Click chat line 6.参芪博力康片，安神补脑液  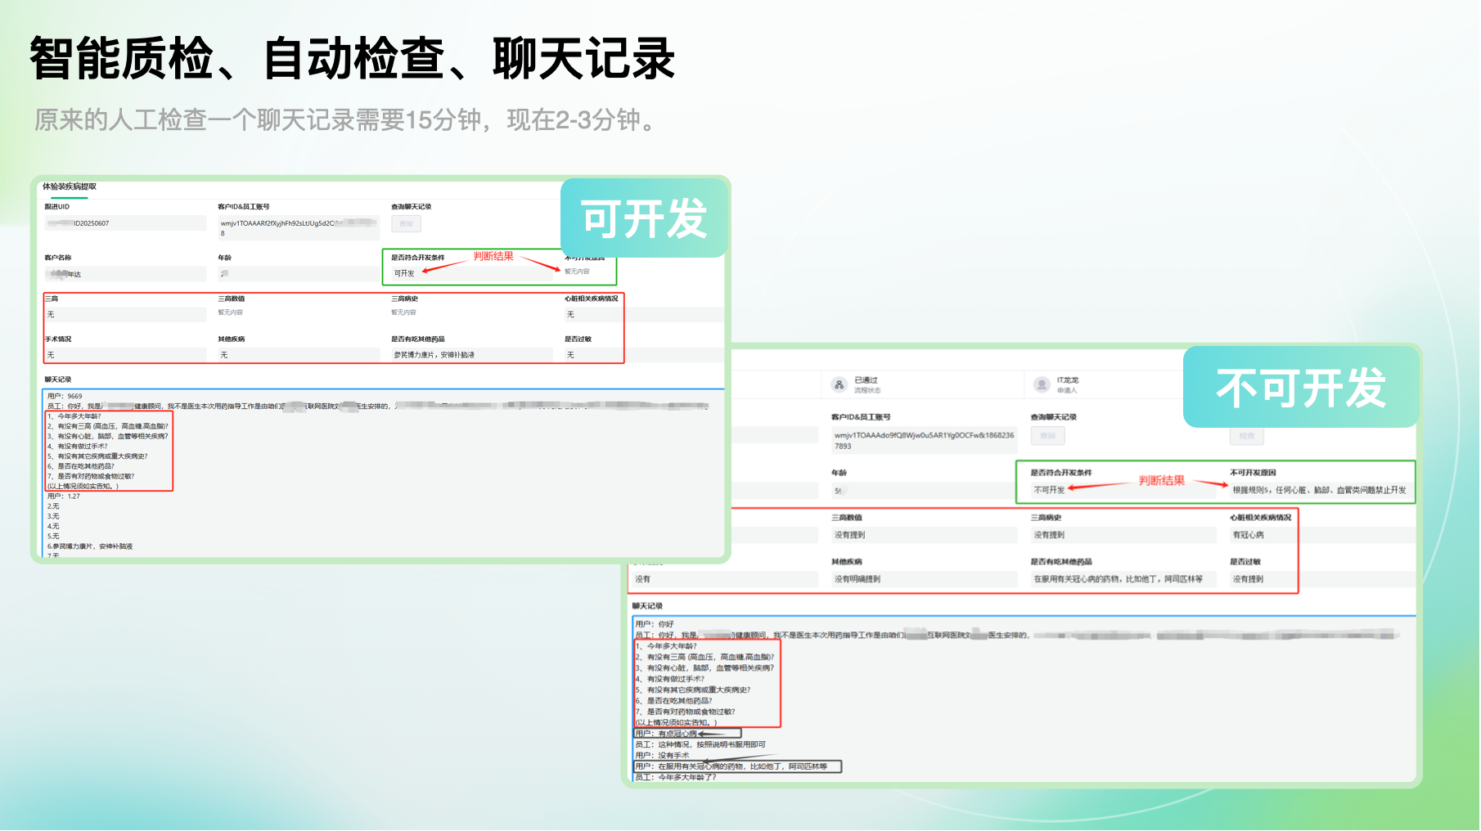coord(90,546)
